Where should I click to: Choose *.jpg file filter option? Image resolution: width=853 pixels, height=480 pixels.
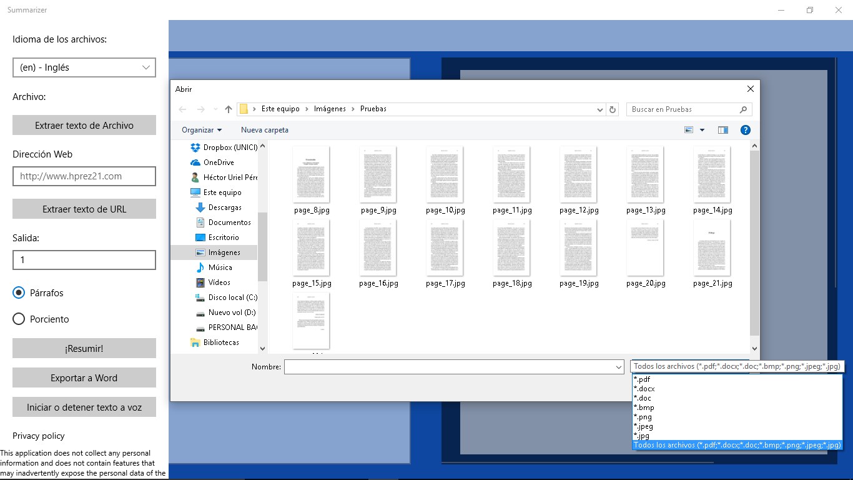point(737,436)
